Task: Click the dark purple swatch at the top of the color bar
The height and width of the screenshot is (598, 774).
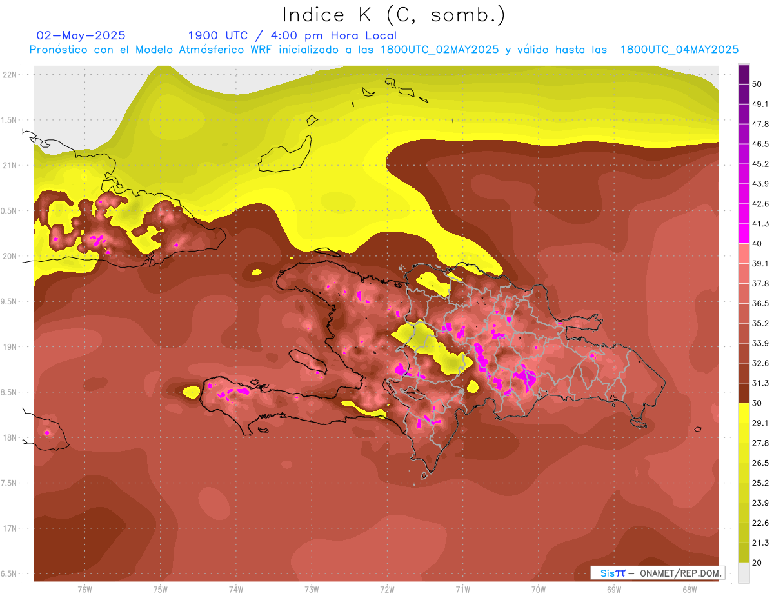Action: pos(744,74)
